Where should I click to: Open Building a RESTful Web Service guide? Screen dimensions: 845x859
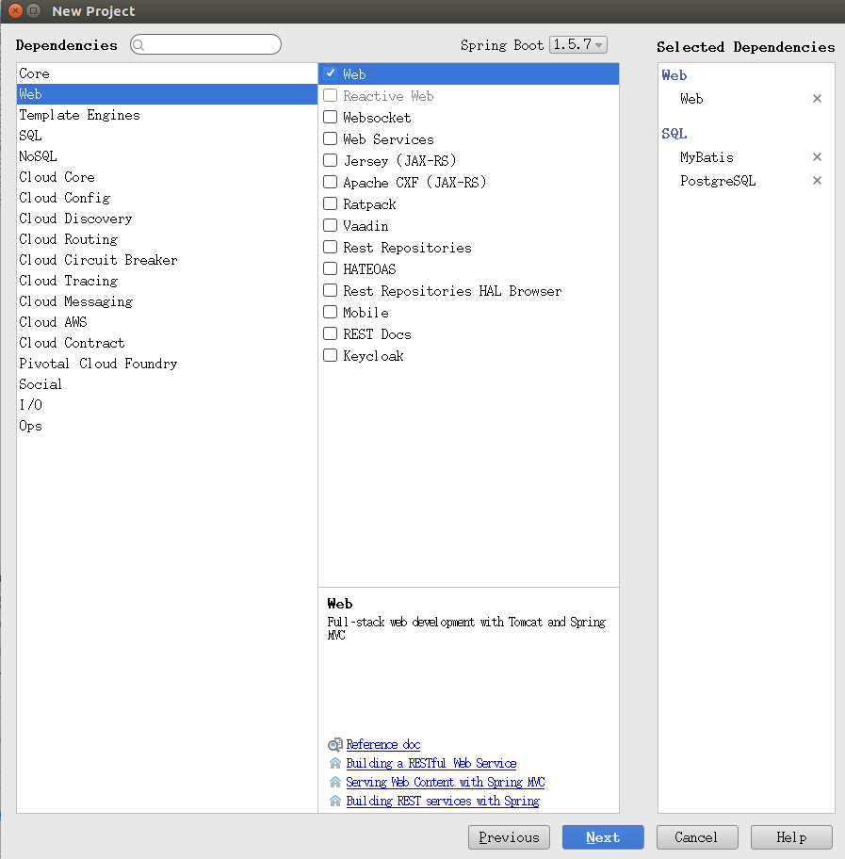431,763
